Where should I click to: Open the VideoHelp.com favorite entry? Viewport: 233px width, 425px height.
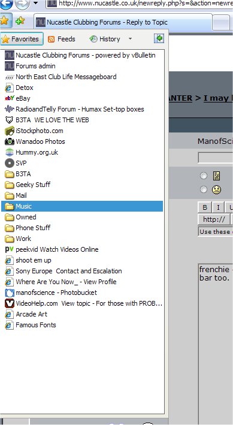point(84,303)
